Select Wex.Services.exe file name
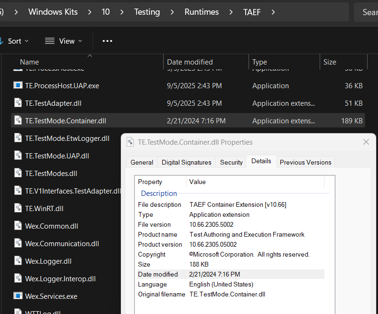 (x=51, y=296)
